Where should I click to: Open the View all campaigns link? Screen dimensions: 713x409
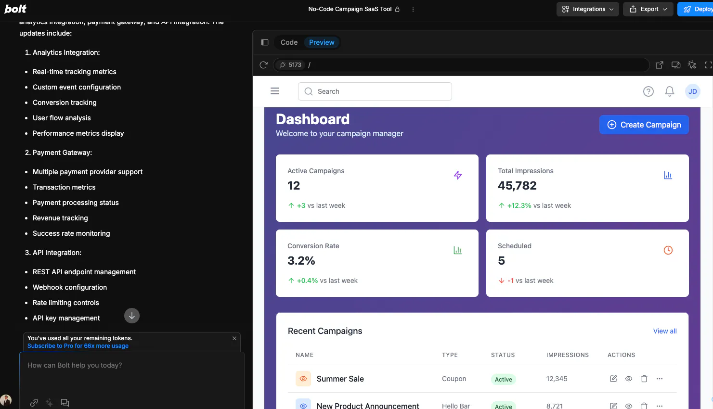[x=665, y=331]
